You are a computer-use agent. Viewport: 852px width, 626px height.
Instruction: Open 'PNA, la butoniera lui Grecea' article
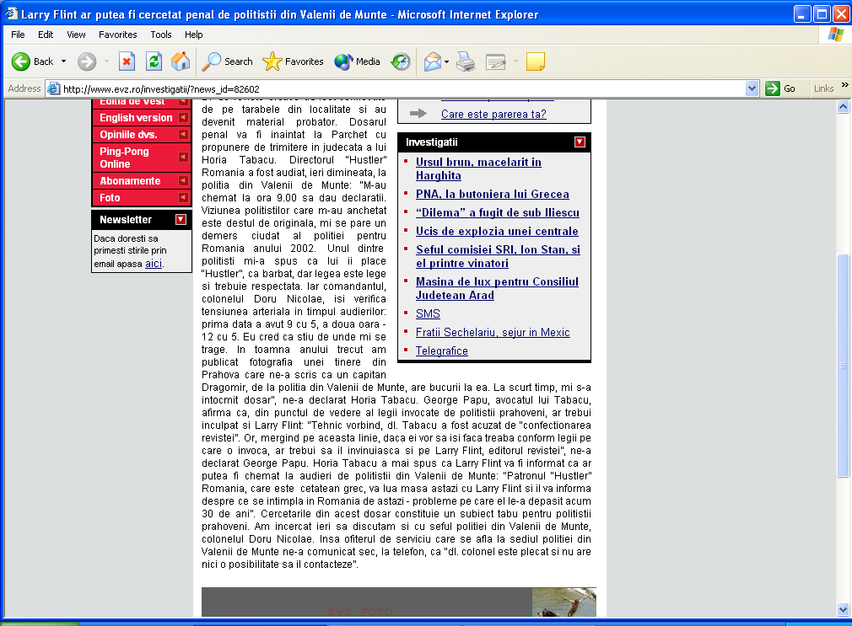493,194
